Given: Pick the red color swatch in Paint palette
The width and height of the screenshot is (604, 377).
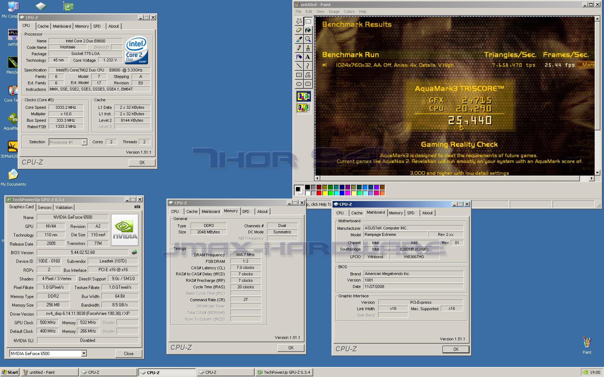Looking at the screenshot, I should [319, 193].
